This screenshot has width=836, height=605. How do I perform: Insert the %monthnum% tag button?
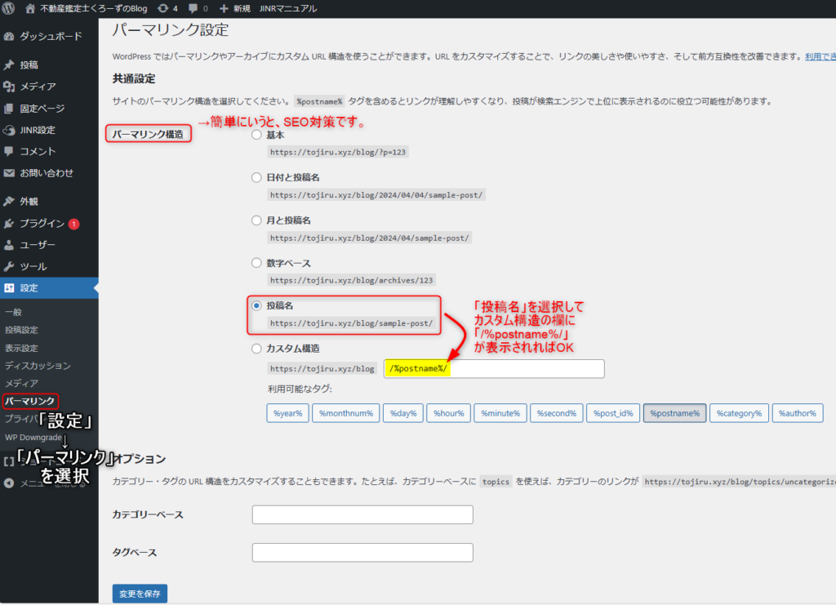[346, 413]
